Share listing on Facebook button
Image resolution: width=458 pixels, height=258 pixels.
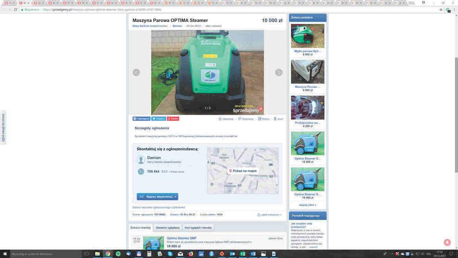(x=141, y=119)
